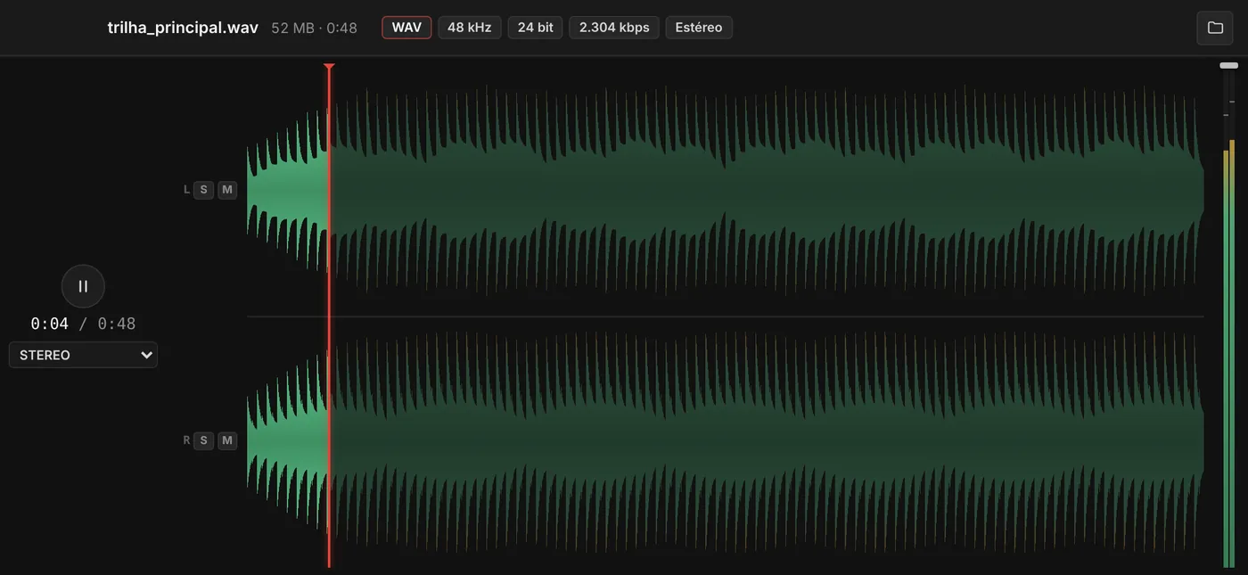Click the volume slider handle above the meters

[1229, 65]
